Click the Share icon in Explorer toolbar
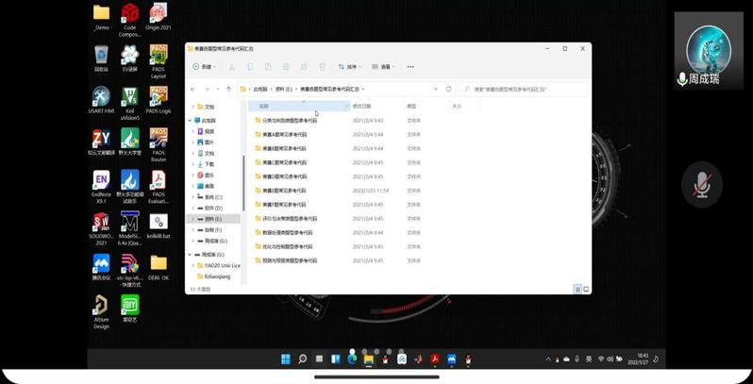Screen dimensions: 753x384 point(304,67)
